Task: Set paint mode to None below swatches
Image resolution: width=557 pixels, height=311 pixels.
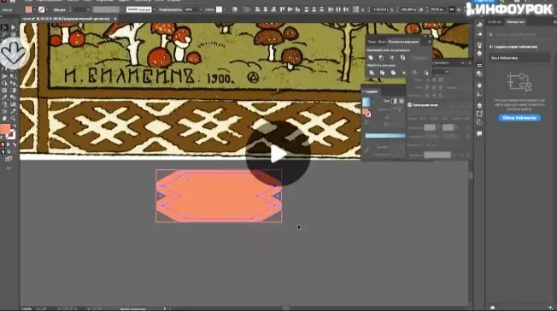Action: click(15, 144)
